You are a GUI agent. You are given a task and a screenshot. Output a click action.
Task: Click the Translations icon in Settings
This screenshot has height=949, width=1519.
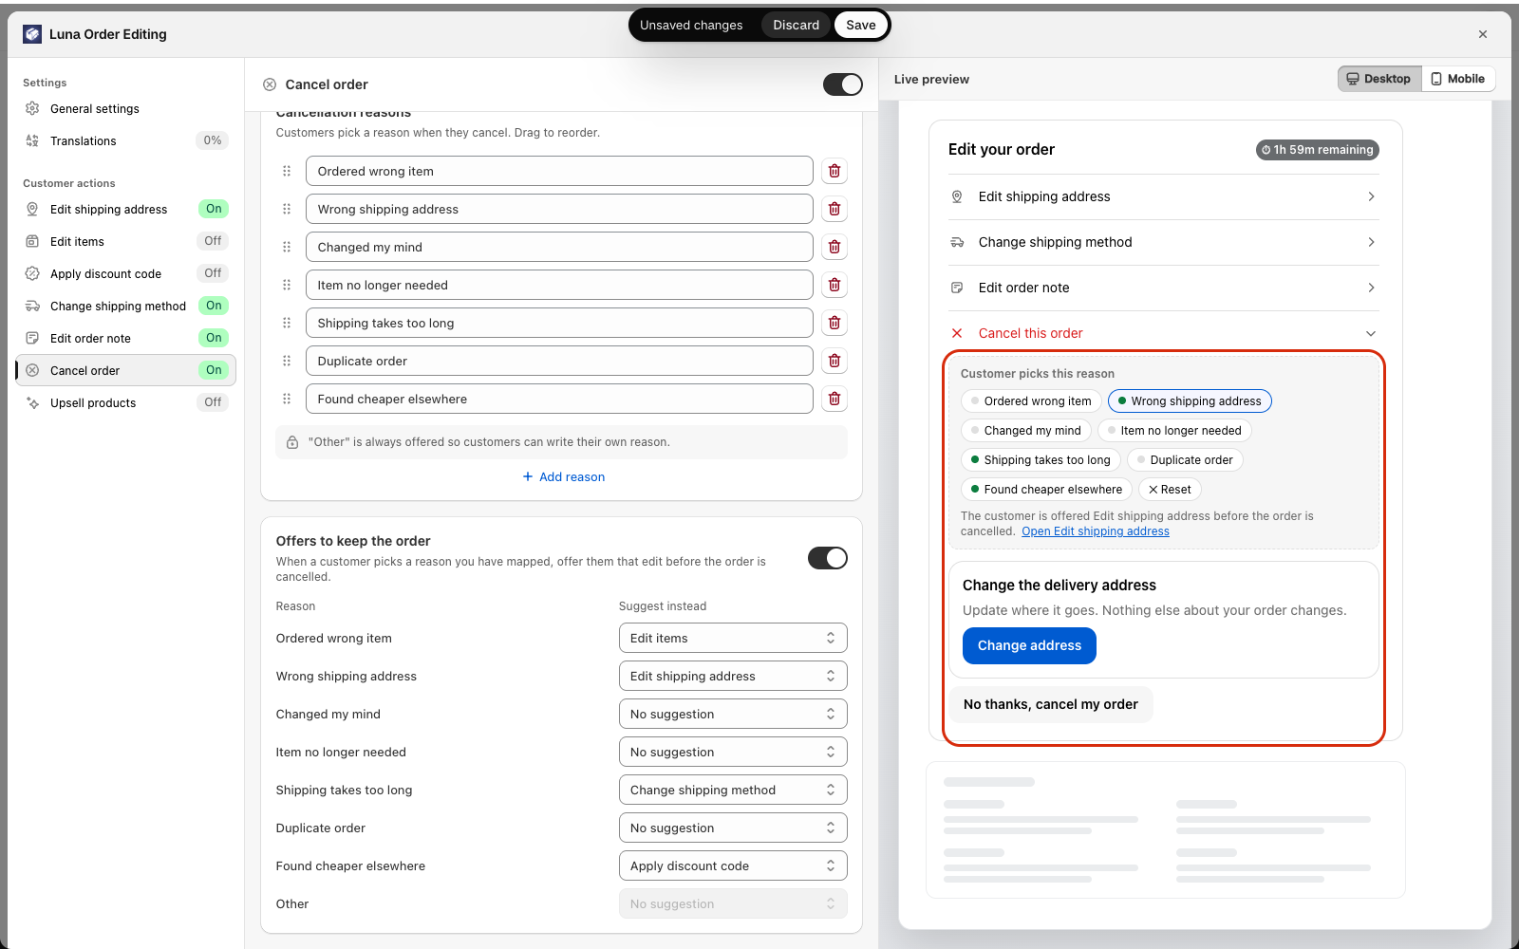[32, 140]
